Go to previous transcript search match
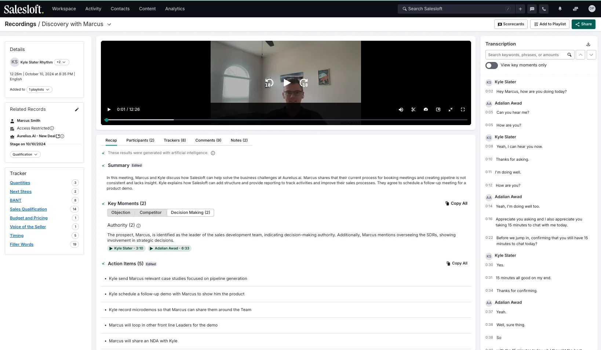Screen dimensions: 601x350 pos(580,55)
